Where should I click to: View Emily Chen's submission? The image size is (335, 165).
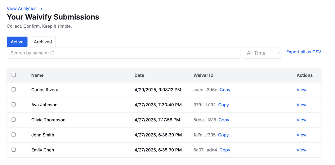(x=301, y=150)
